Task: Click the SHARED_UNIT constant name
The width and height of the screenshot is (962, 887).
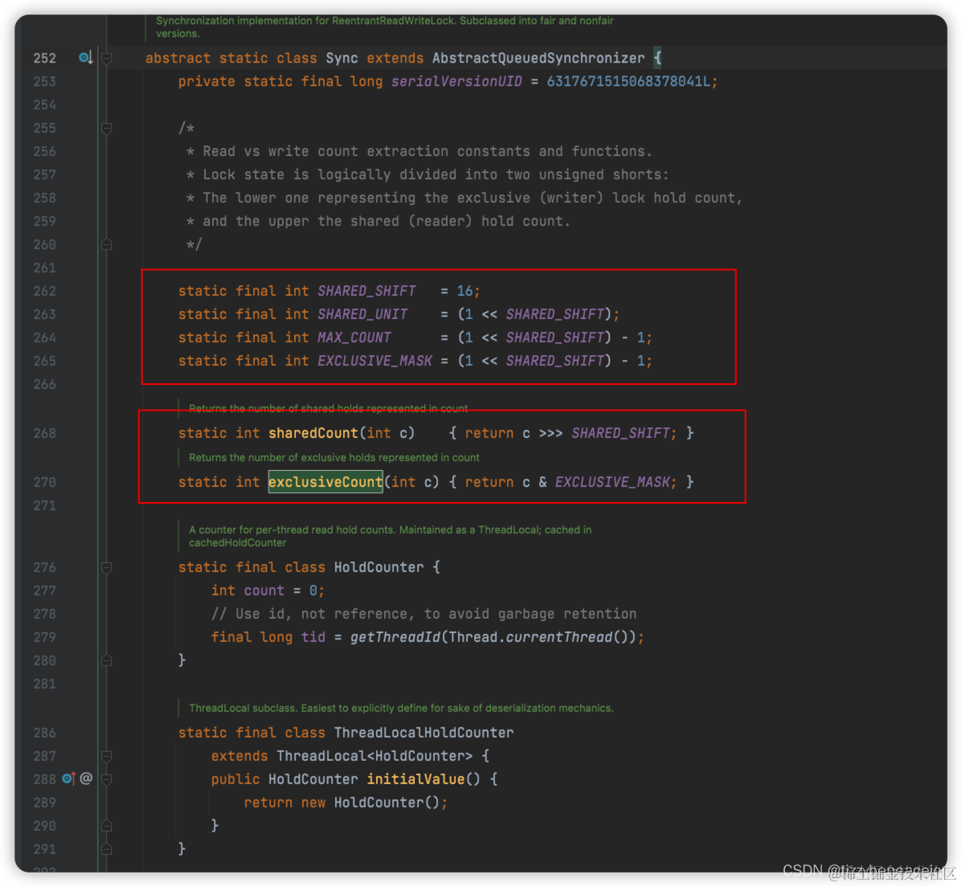Action: [362, 314]
